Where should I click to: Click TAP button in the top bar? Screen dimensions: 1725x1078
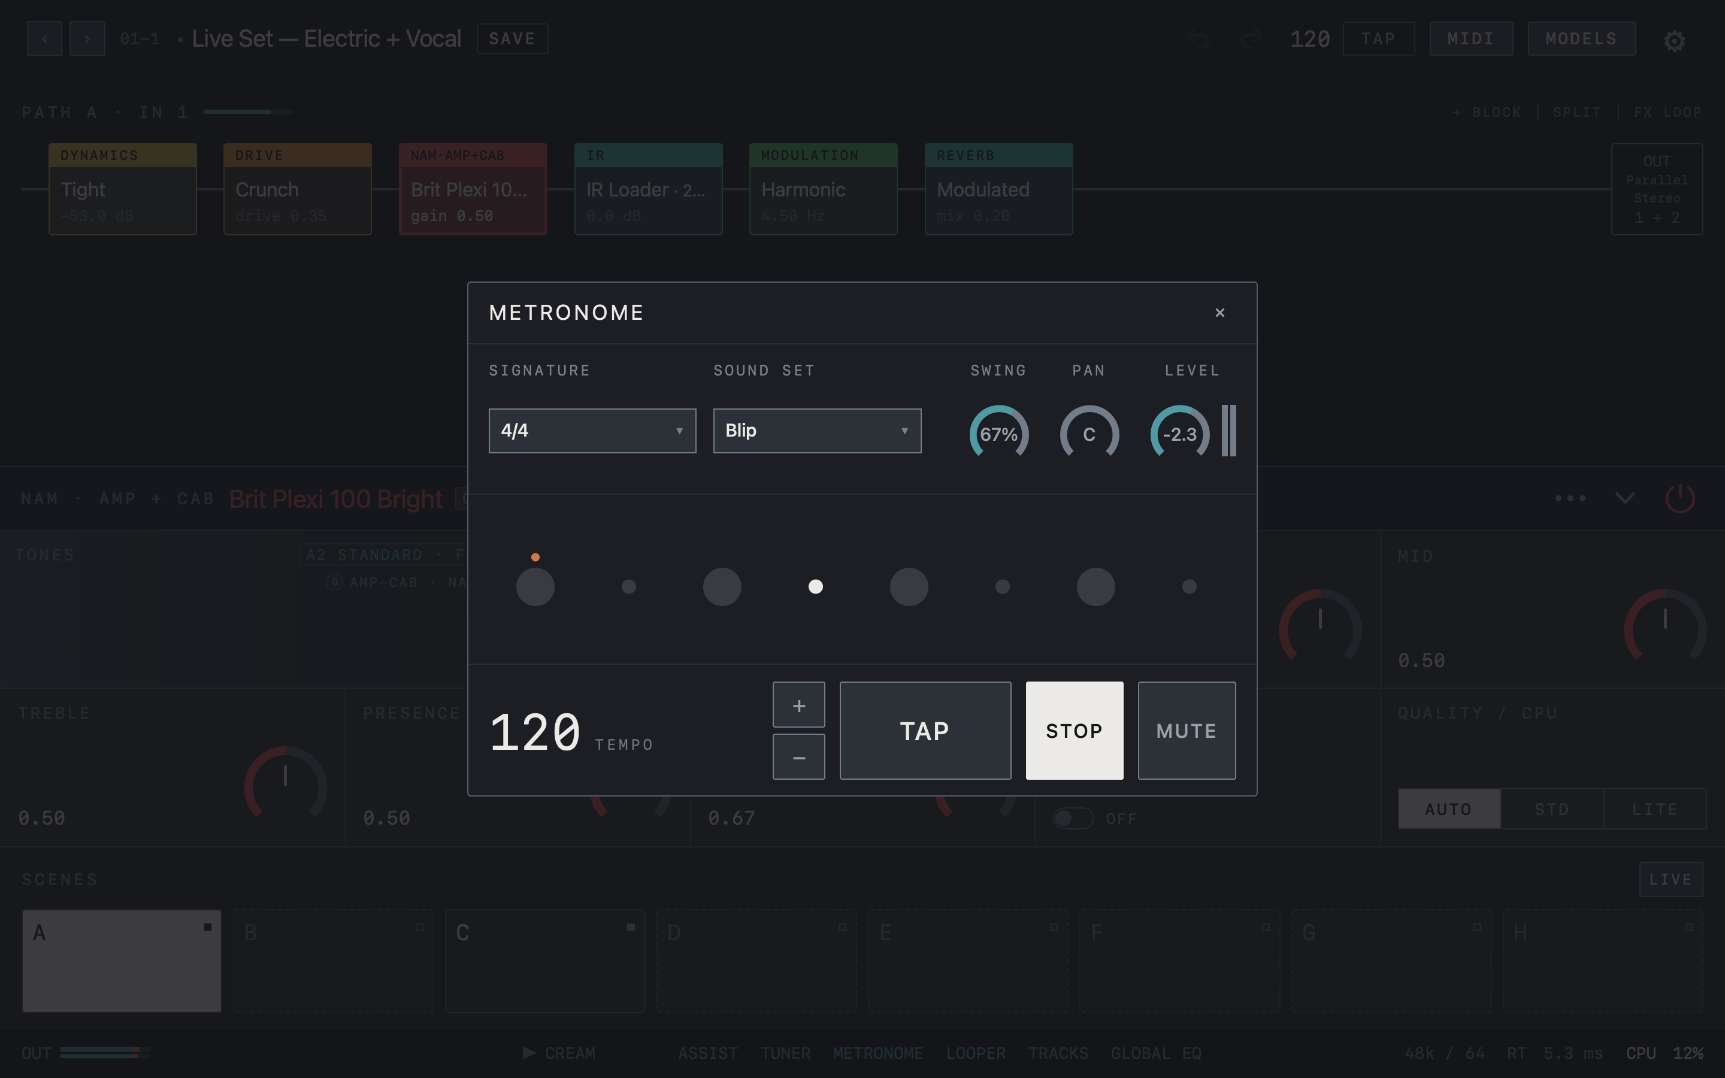[x=1379, y=38]
